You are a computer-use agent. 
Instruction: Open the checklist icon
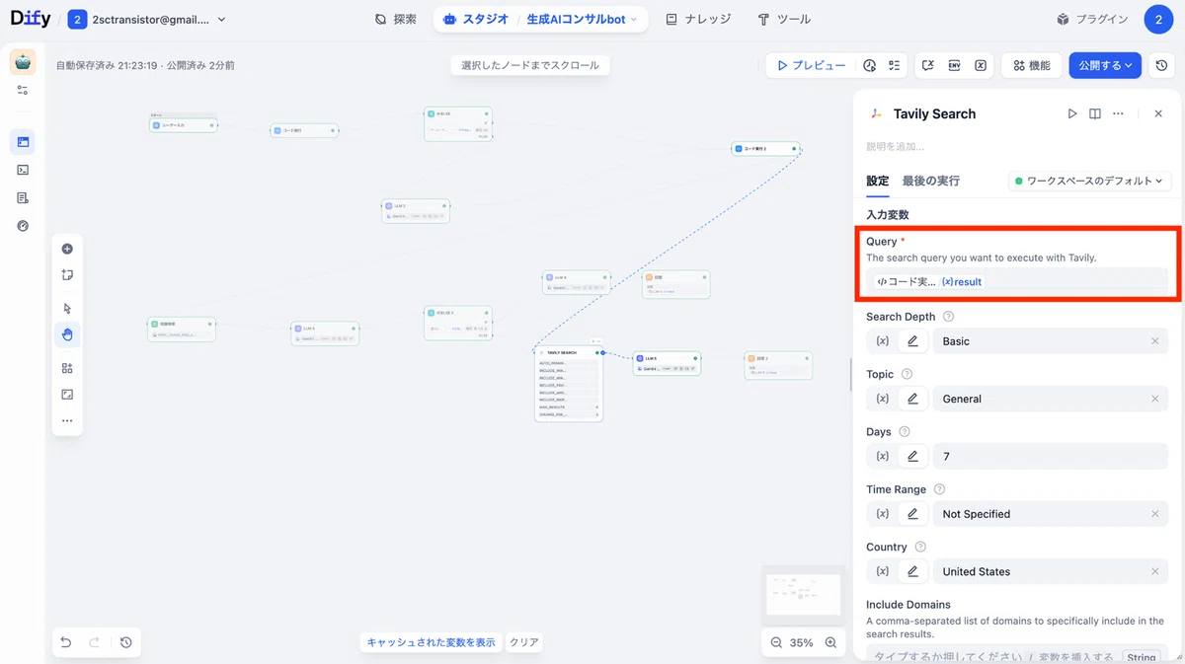coord(894,65)
